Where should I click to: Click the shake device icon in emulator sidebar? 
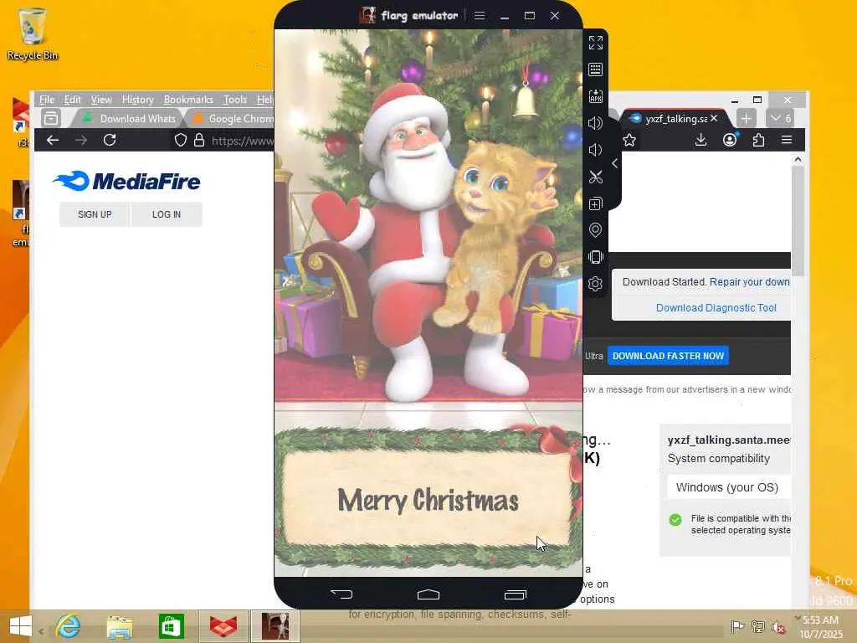[595, 257]
